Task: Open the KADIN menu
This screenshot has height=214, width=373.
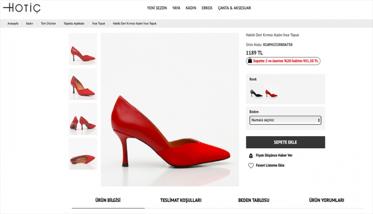Action: (x=191, y=8)
